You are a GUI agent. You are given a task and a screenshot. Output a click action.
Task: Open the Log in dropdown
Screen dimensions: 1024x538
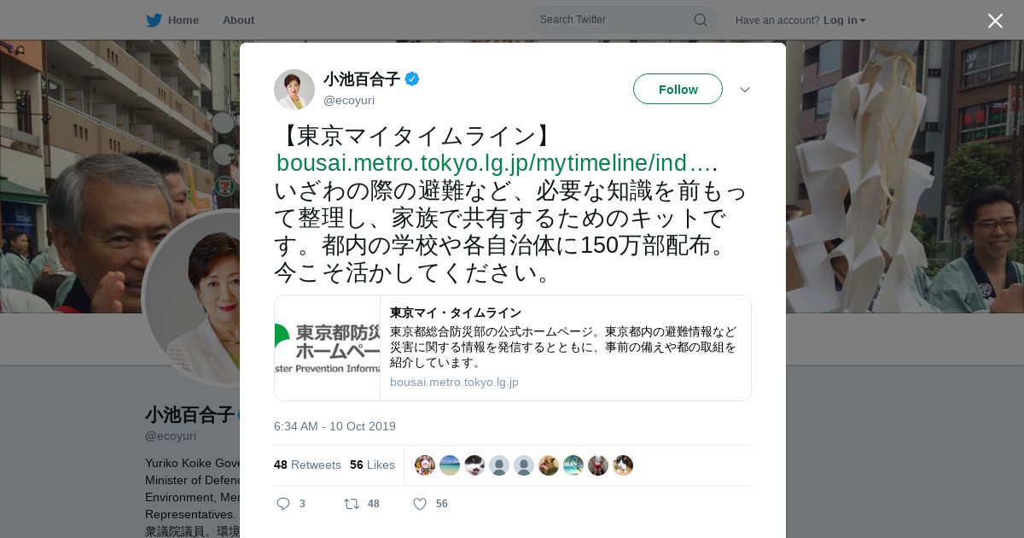point(845,20)
